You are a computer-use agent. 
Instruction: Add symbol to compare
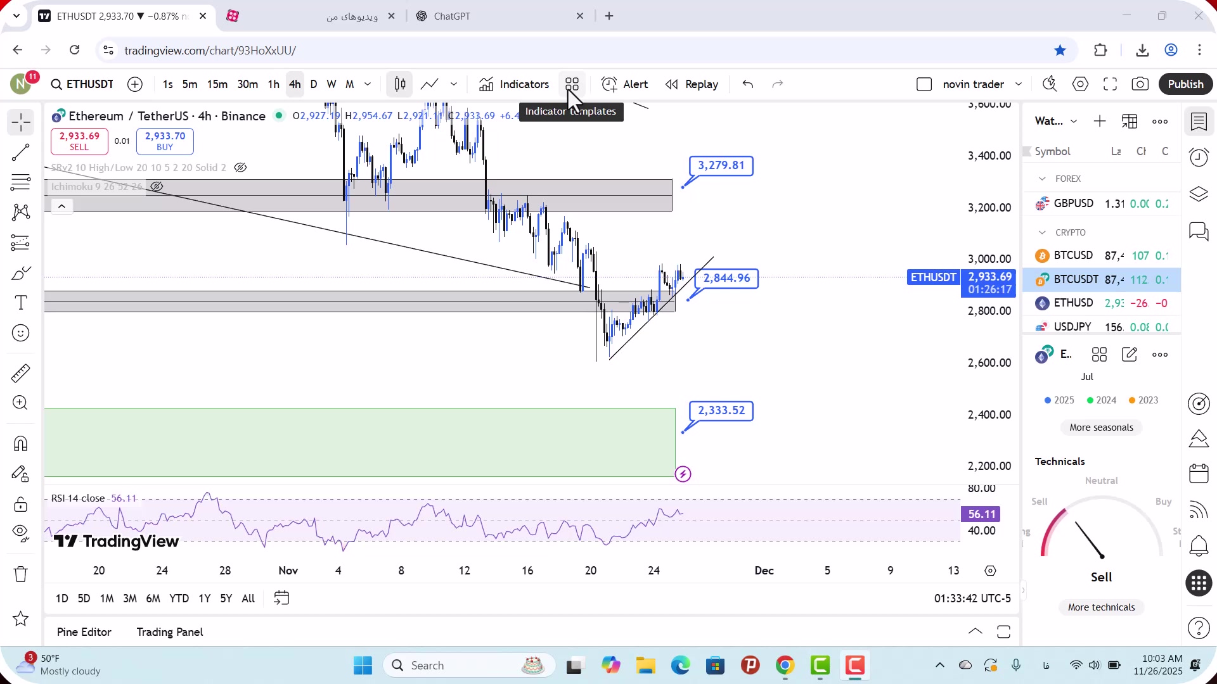[135, 84]
